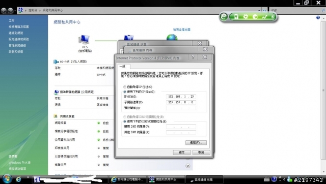Click the help icon in system tray
The width and height of the screenshot is (326, 184).
click(274, 179)
